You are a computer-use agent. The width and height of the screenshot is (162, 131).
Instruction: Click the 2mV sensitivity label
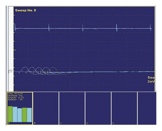151,81
